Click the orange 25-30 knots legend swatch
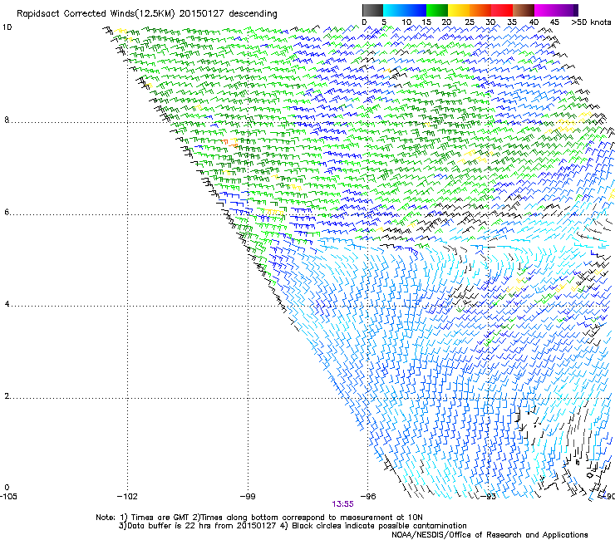This screenshot has width=615, height=540. (480, 10)
